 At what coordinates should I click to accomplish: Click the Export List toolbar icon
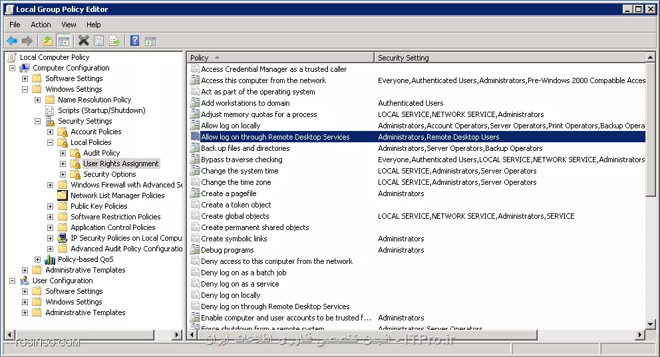[114, 41]
